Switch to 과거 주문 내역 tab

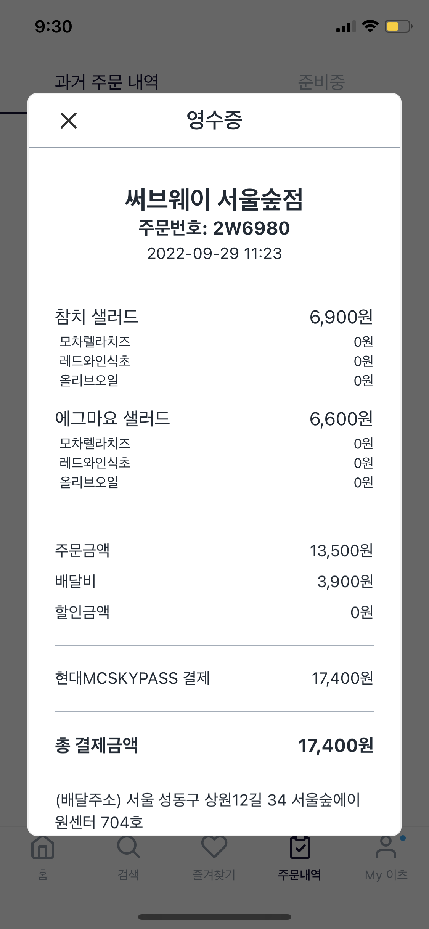pos(106,82)
